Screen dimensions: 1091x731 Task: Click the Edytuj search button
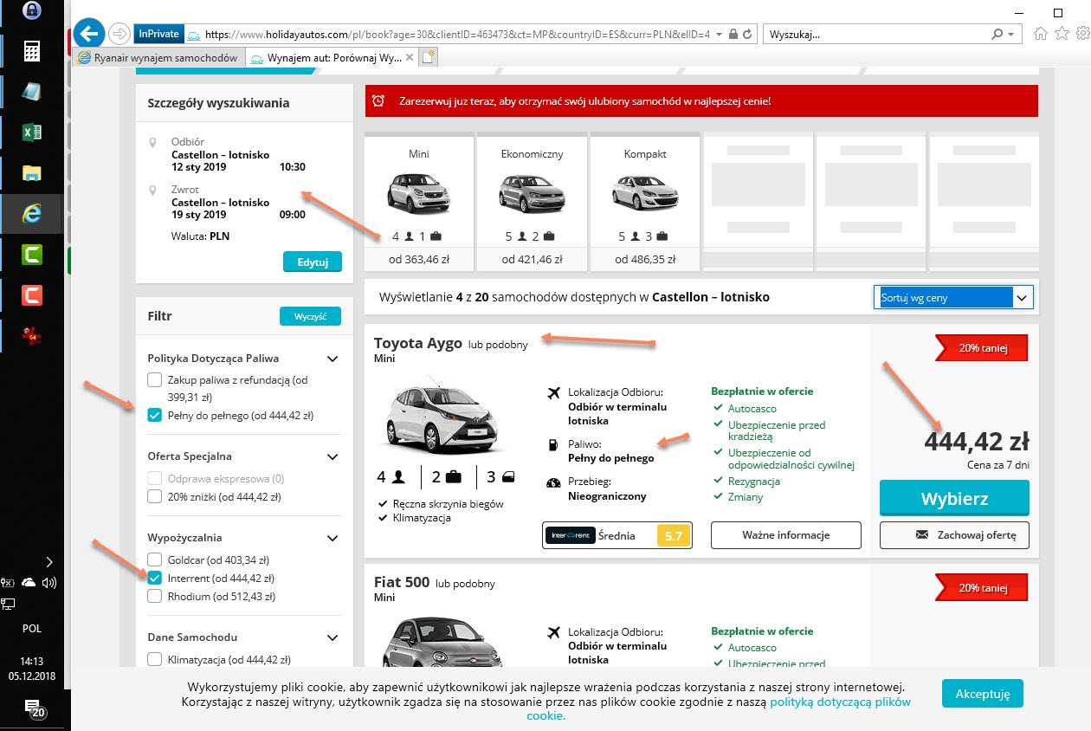pyautogui.click(x=313, y=262)
